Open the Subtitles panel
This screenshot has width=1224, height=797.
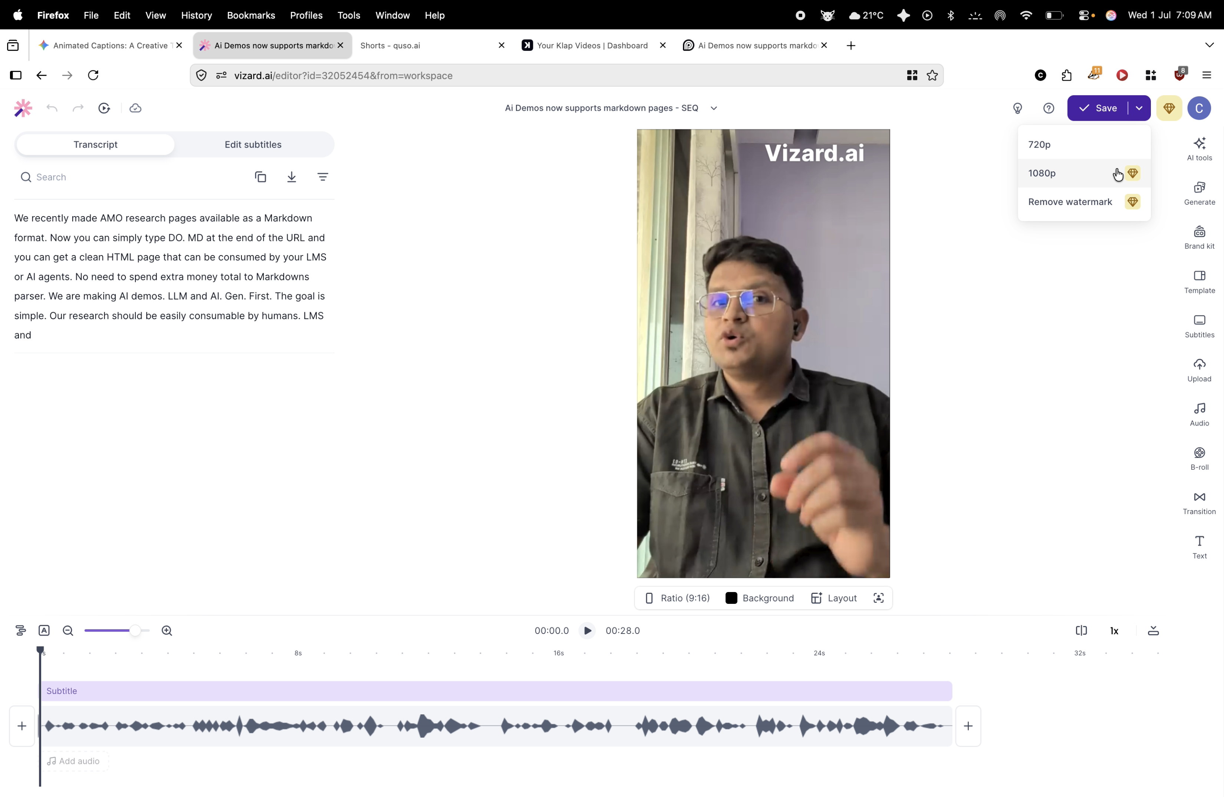tap(1199, 326)
